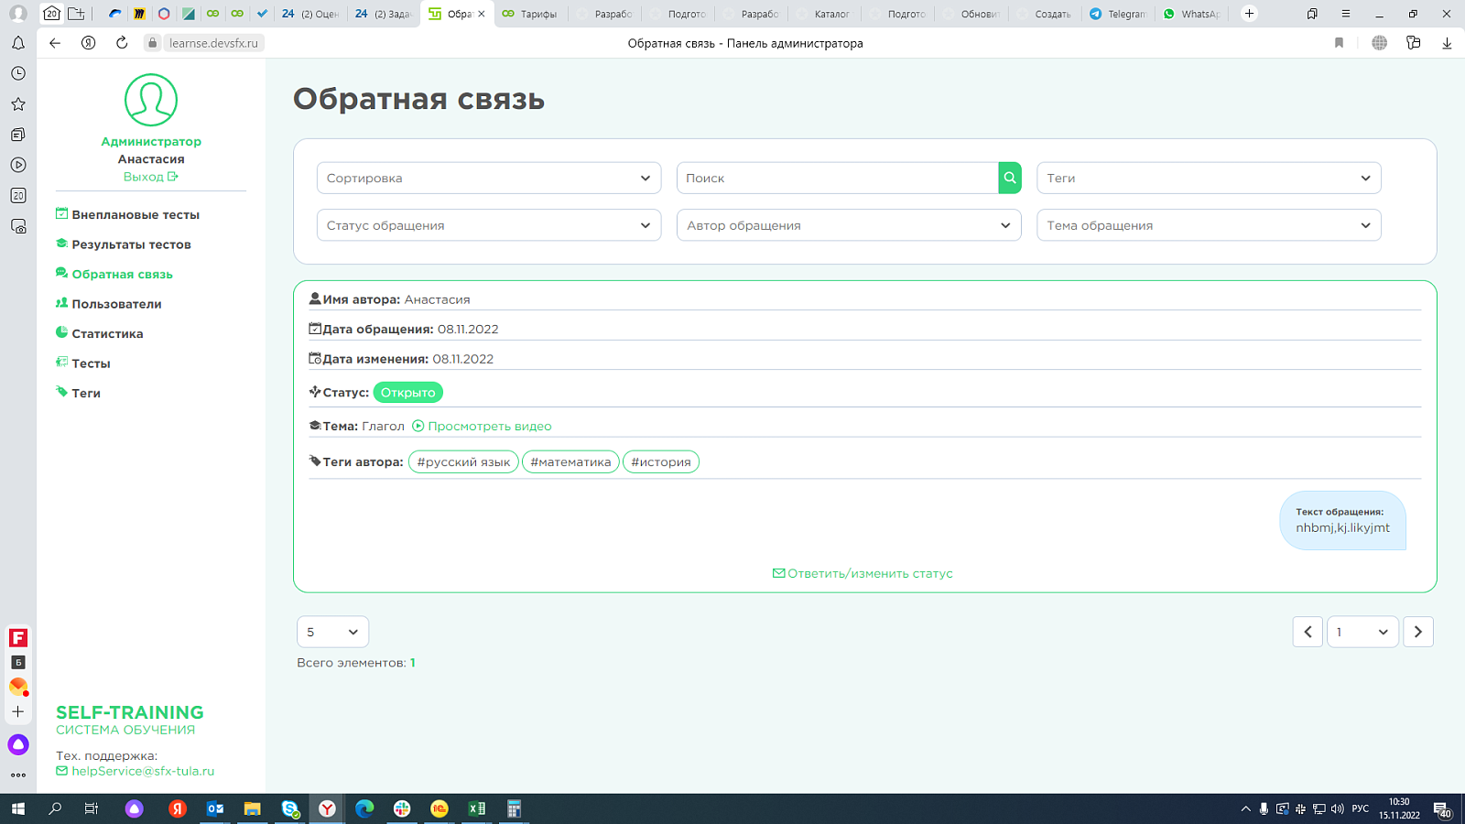Open taskbar search magnifier

pos(55,808)
